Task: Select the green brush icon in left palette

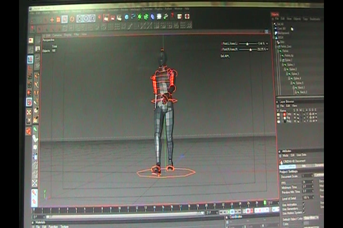Action: point(35,130)
